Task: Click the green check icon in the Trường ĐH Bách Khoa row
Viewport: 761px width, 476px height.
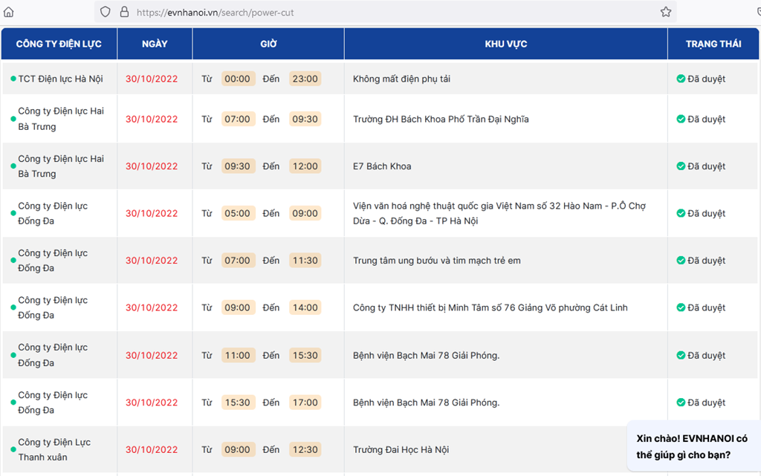Action: coord(681,119)
